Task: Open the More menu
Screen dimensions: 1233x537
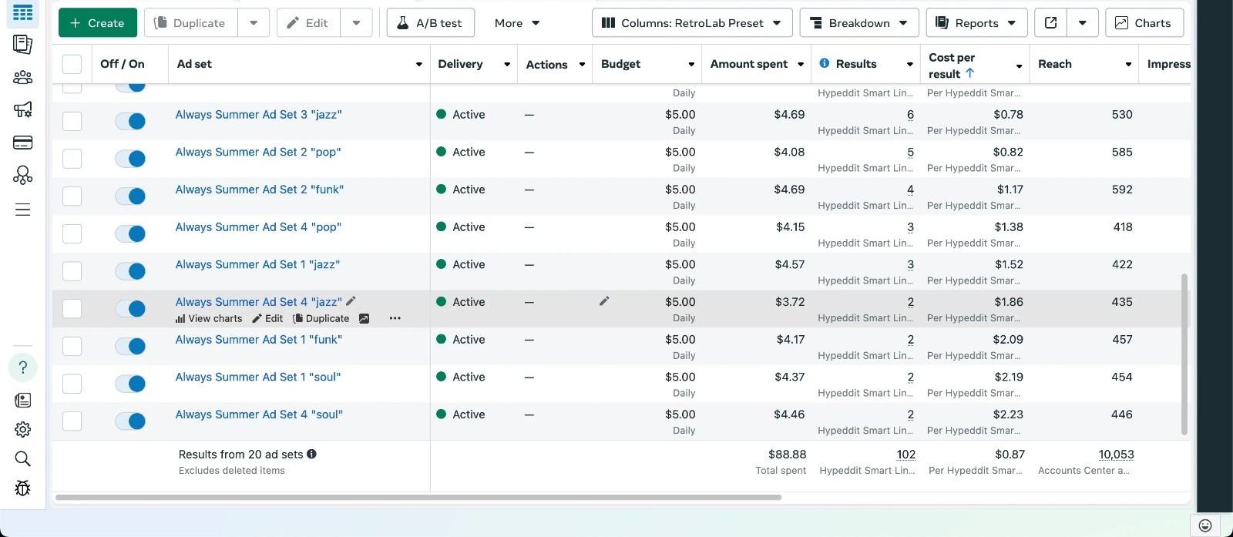Action: 517,23
